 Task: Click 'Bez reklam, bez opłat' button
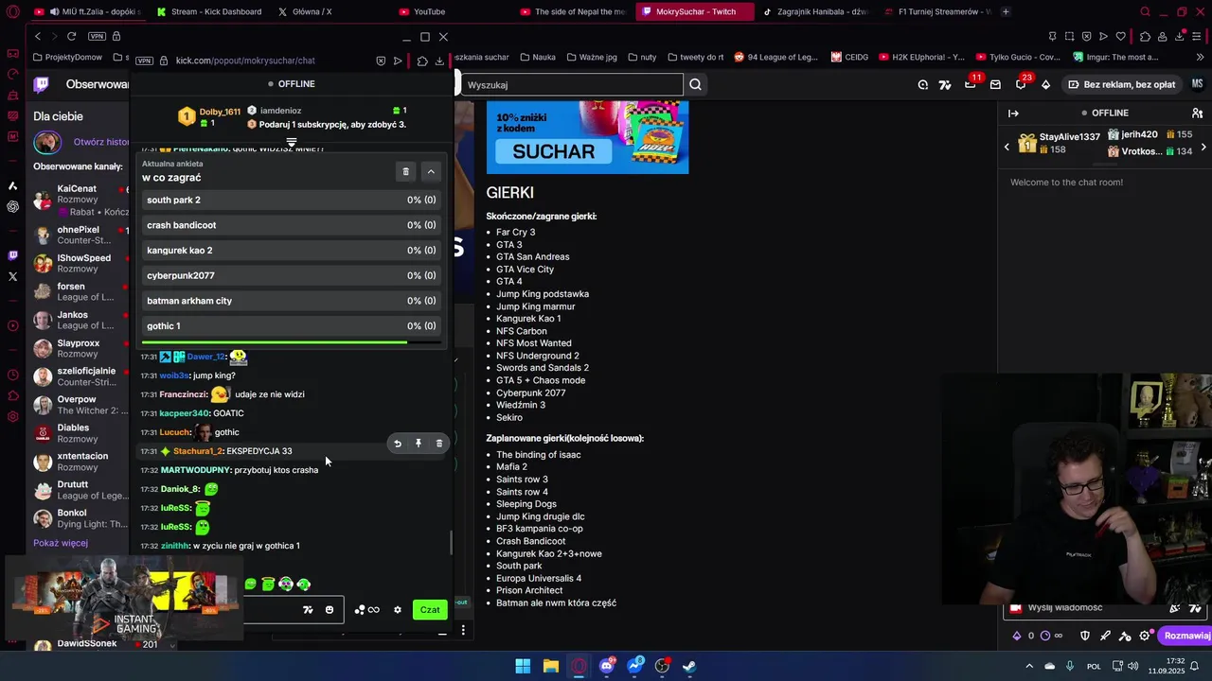click(x=1122, y=84)
